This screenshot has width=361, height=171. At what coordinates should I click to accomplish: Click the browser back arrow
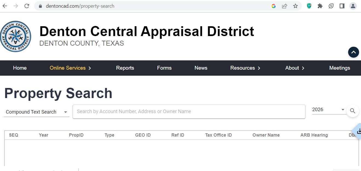[5, 6]
